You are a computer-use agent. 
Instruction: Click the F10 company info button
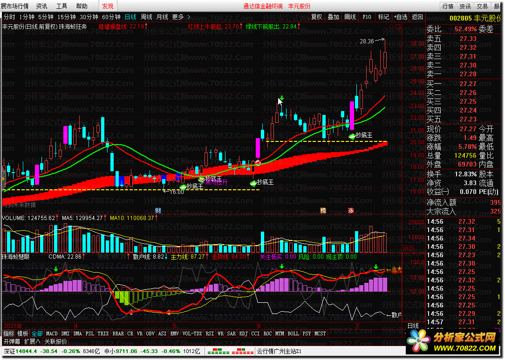pyautogui.click(x=367, y=17)
